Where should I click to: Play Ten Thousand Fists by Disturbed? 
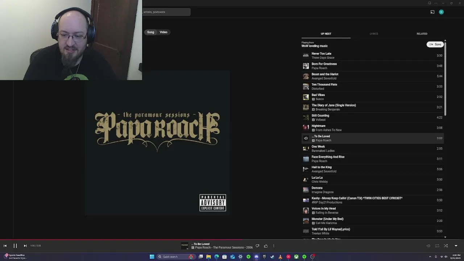372,87
